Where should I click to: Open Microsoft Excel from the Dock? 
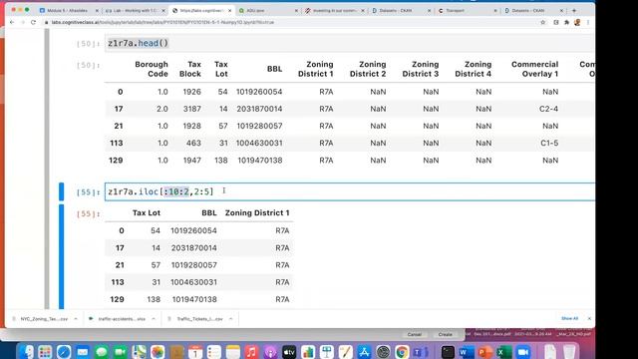pyautogui.click(x=503, y=352)
